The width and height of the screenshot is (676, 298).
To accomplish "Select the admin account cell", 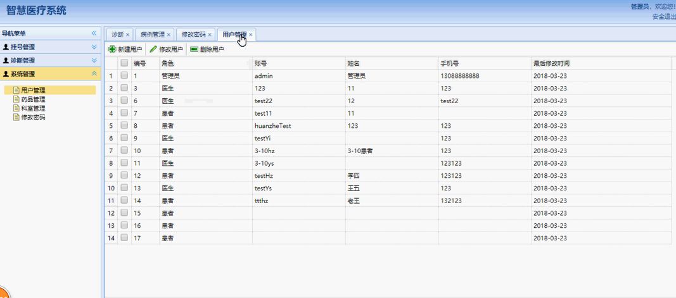I will 299,76.
